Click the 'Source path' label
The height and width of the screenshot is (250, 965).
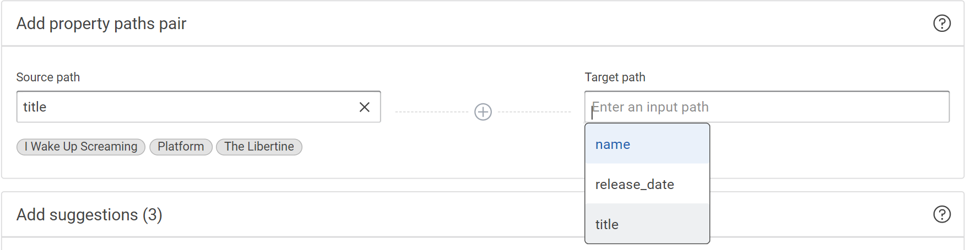(x=48, y=77)
